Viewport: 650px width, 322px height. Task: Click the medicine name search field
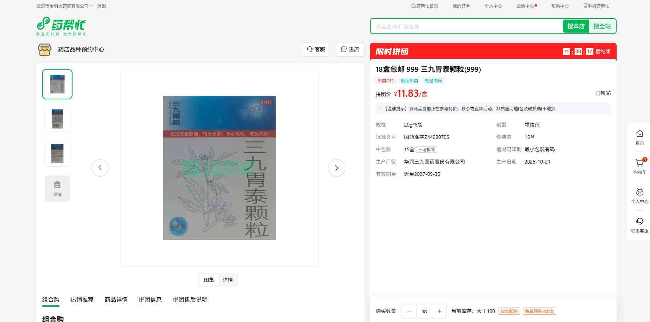[466, 26]
